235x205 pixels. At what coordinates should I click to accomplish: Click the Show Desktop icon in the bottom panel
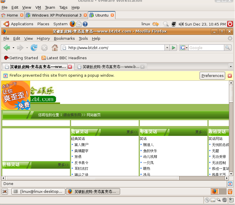5,191
